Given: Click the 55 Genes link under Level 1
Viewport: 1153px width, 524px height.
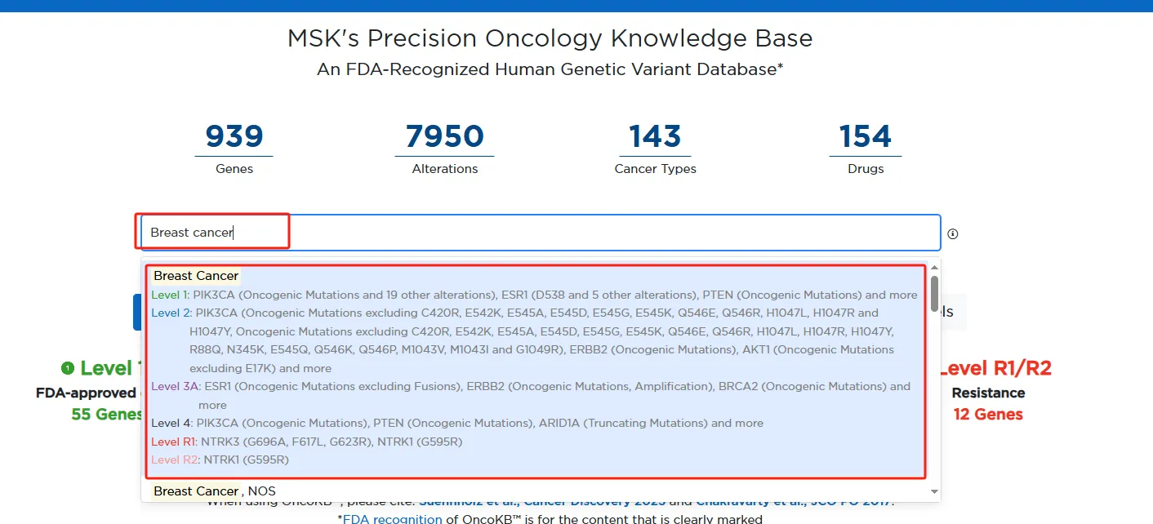Looking at the screenshot, I should [107, 414].
